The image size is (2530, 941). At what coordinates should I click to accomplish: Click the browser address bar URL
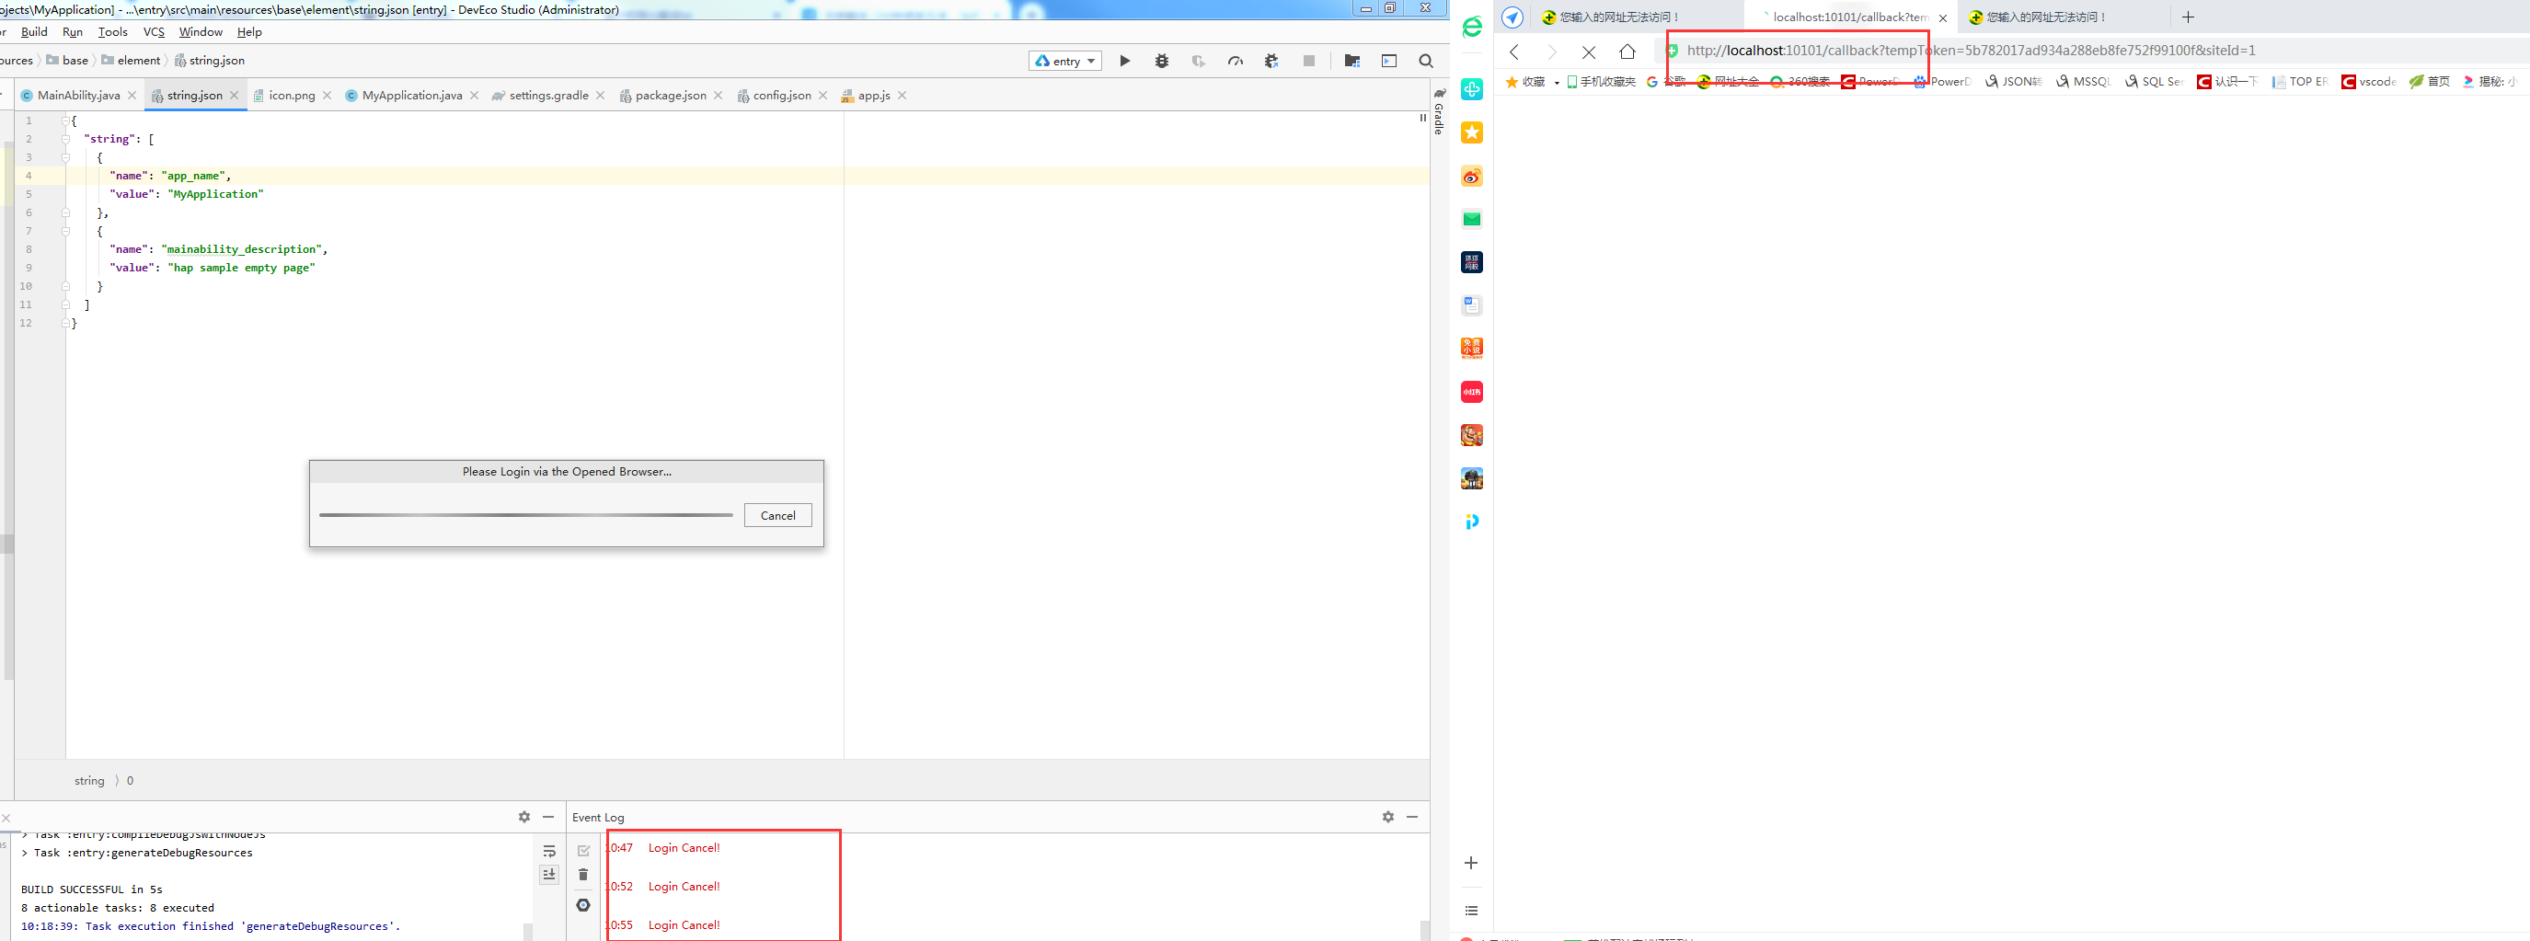click(1970, 50)
